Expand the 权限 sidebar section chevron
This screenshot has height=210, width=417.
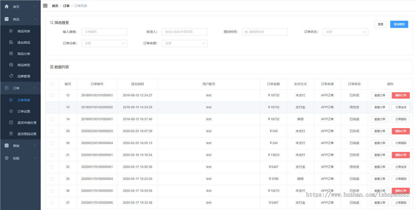tap(35, 158)
